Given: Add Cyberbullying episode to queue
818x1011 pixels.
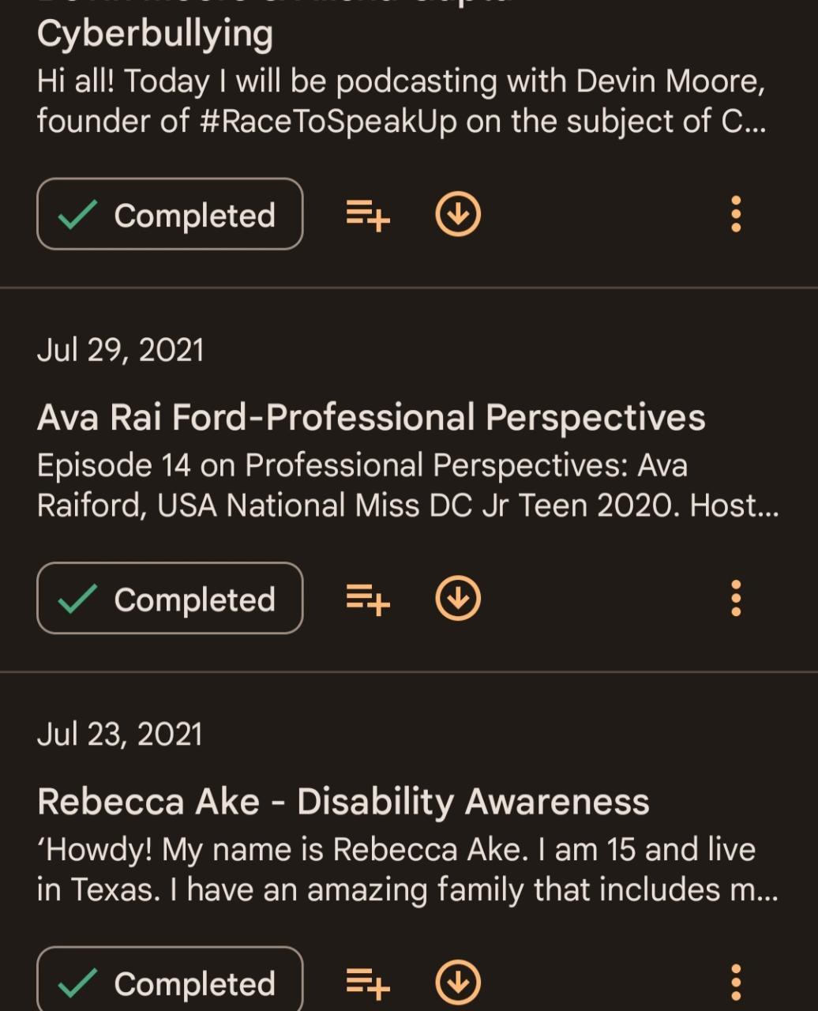Looking at the screenshot, I should (368, 215).
